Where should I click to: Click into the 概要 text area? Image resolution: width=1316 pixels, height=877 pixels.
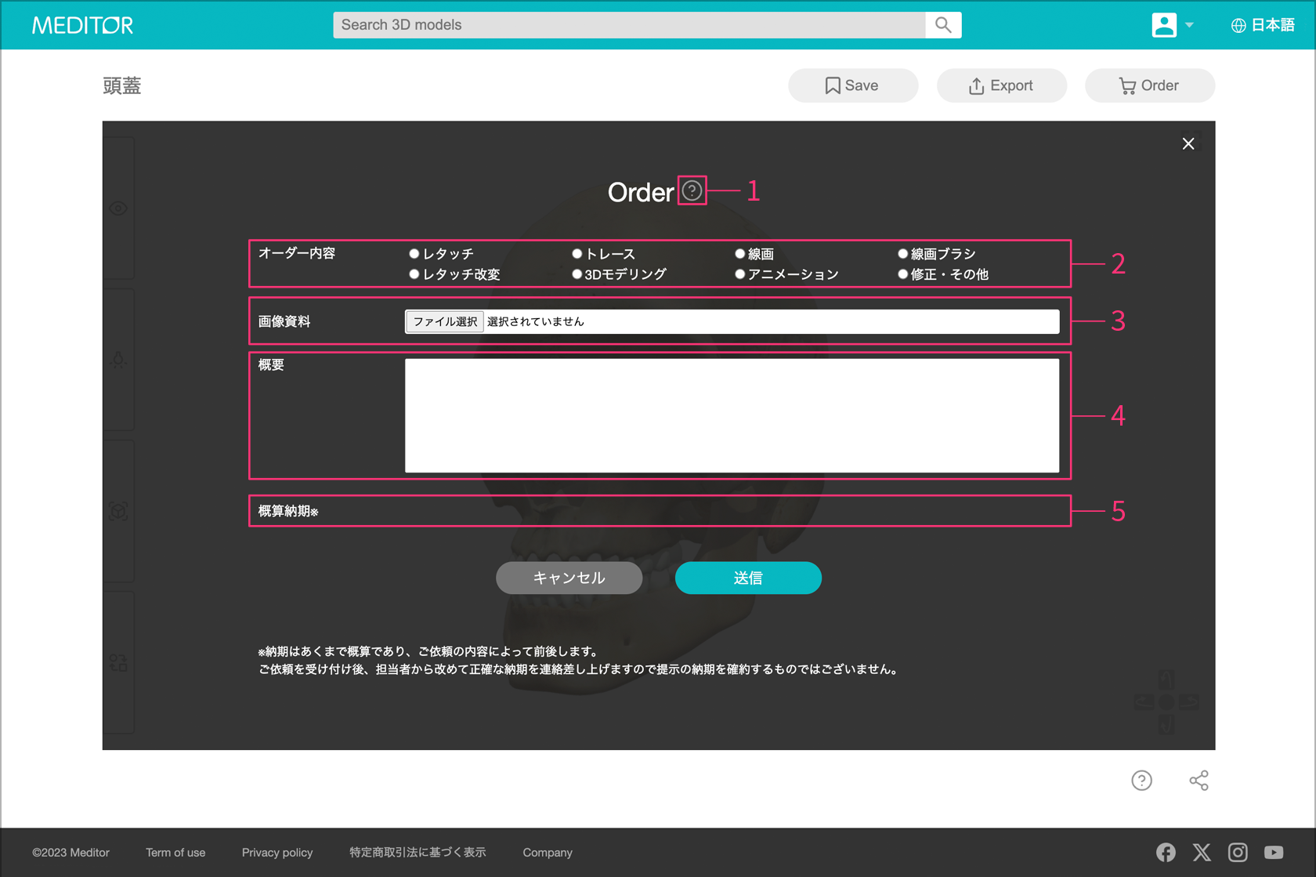point(732,415)
